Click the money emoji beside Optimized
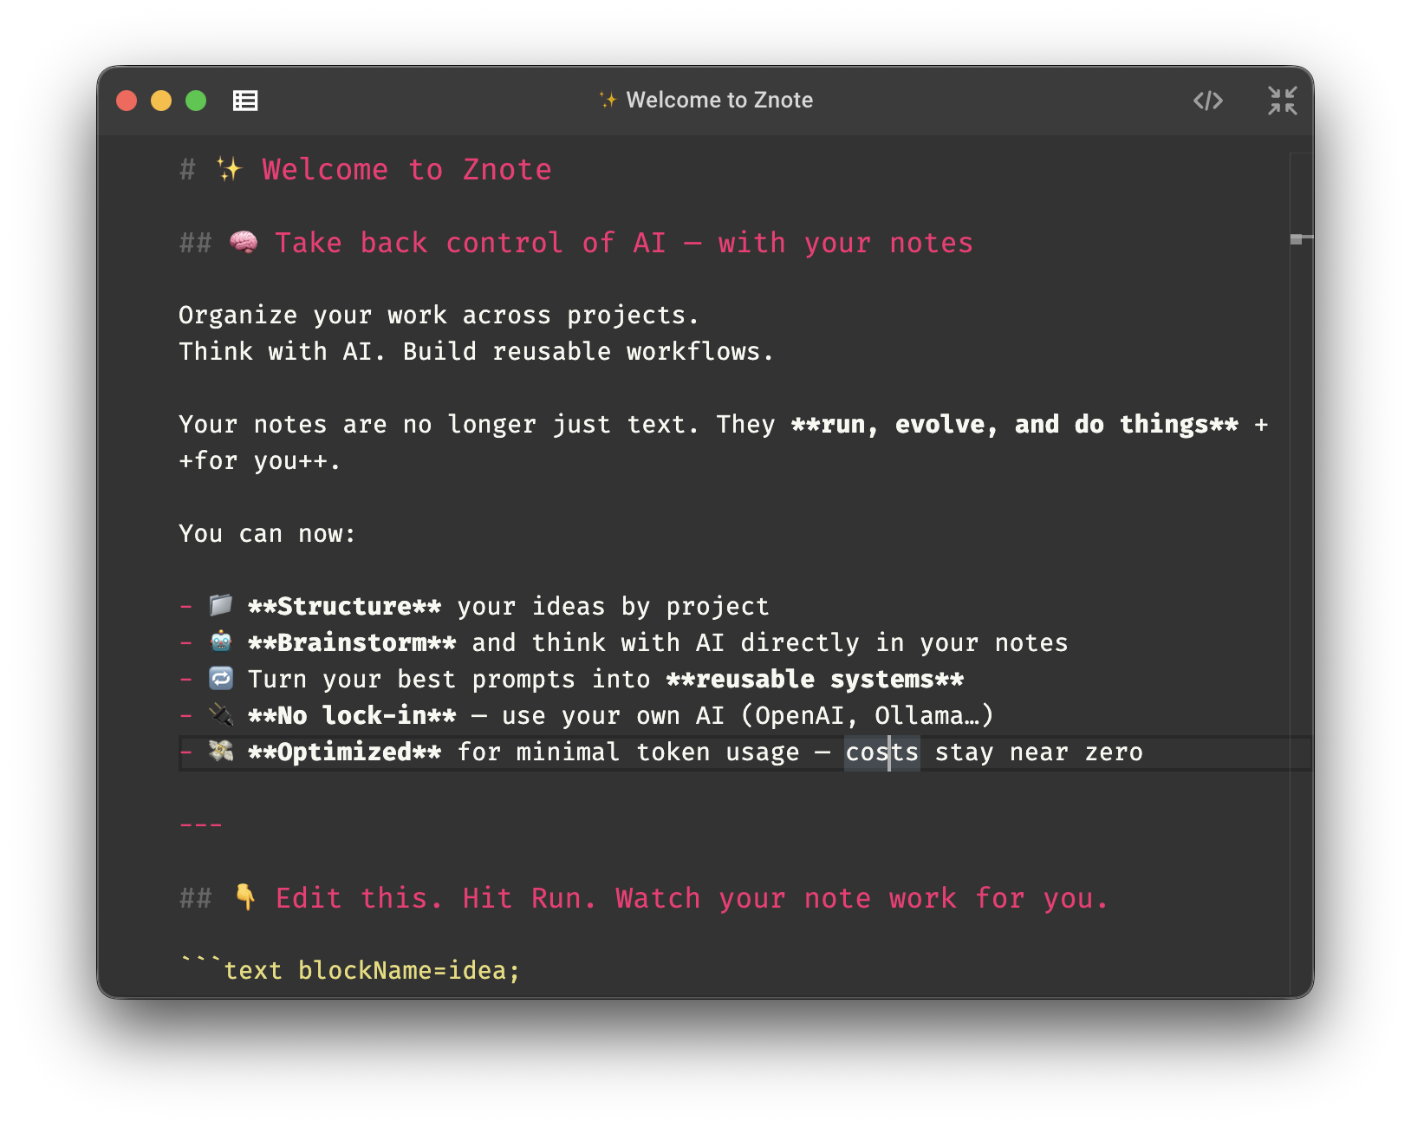This screenshot has width=1411, height=1127. [221, 751]
